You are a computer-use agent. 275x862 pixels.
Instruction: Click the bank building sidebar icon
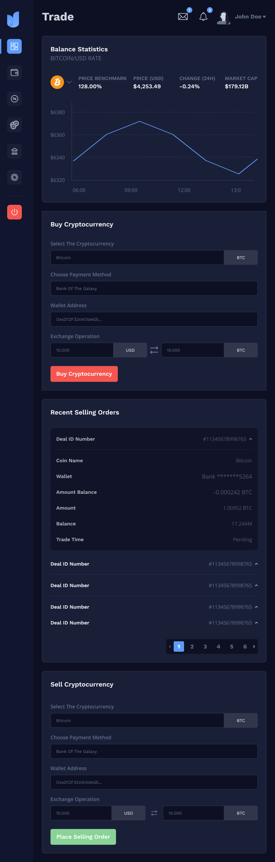click(x=14, y=151)
